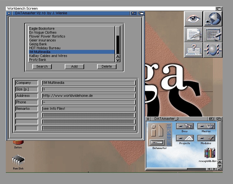Click the eye icon in the dock panel
This screenshot has height=184, width=233.
click(x=194, y=18)
